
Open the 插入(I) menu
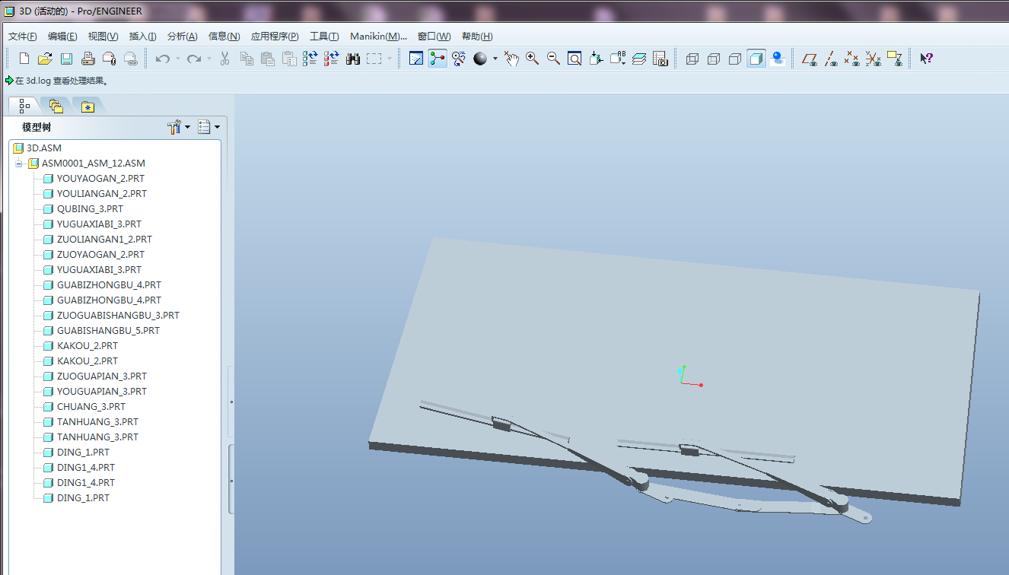pos(143,37)
